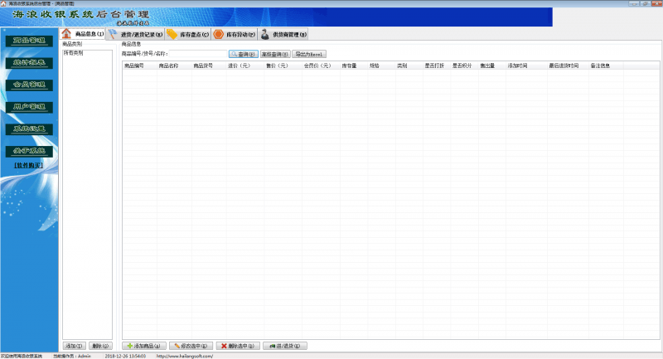Open 系统设置 in the left sidebar
This screenshot has width=663, height=359.
[x=29, y=129]
